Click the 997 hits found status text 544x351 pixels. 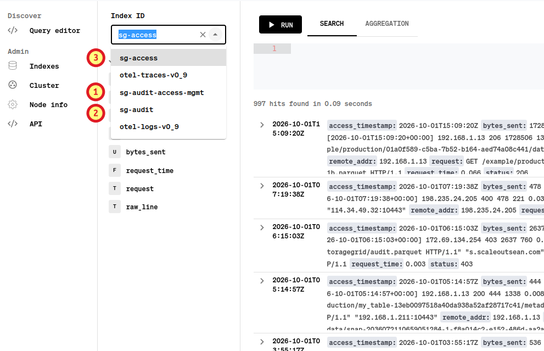click(x=312, y=104)
